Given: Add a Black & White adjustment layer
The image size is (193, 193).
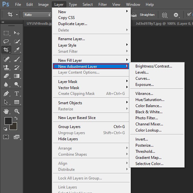Looking at the screenshot, I should [x=157, y=112].
